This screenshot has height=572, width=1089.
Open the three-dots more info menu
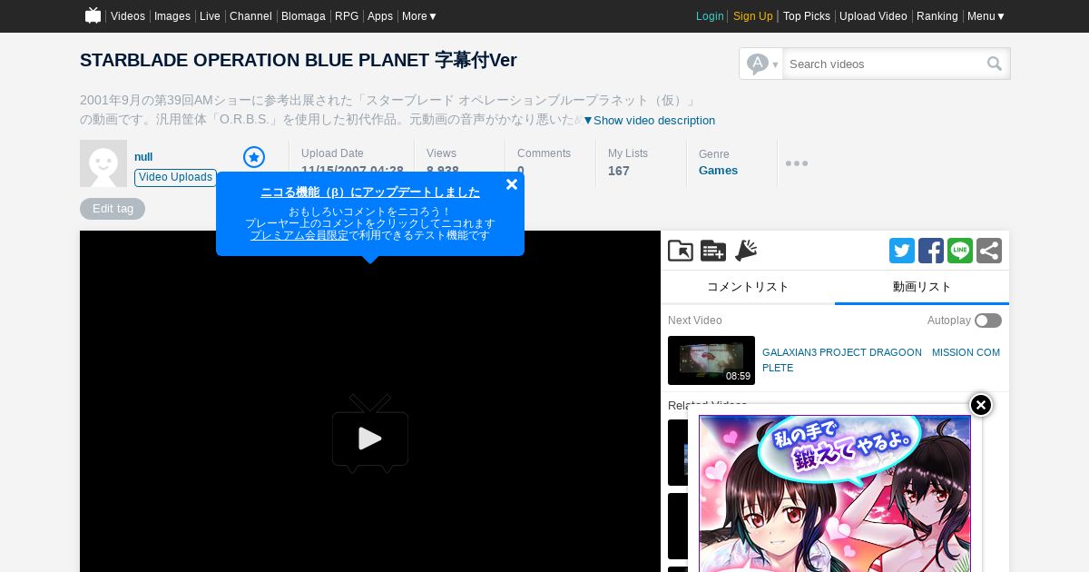pos(797,163)
